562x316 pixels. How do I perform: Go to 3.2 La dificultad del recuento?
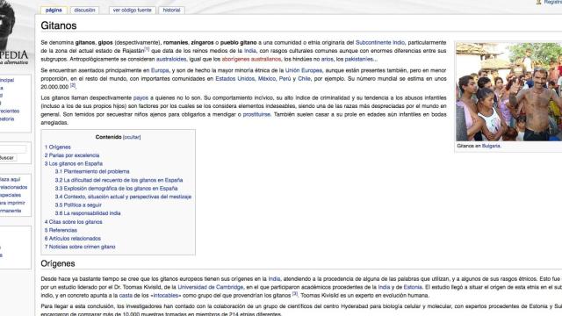tap(119, 180)
